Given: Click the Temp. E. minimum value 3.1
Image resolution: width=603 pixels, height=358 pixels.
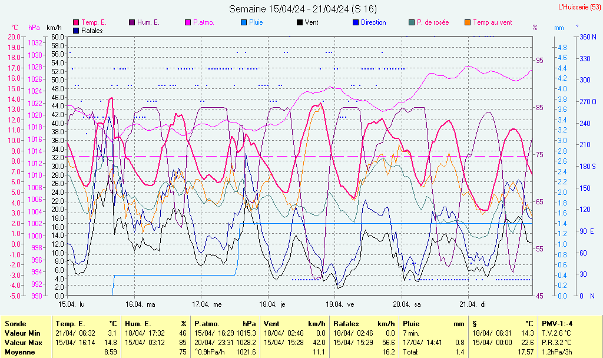Looking at the screenshot, I should 112,333.
